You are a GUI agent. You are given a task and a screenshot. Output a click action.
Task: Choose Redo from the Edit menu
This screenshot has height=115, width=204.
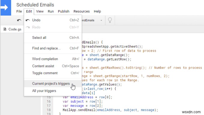pyautogui.click(x=53, y=27)
